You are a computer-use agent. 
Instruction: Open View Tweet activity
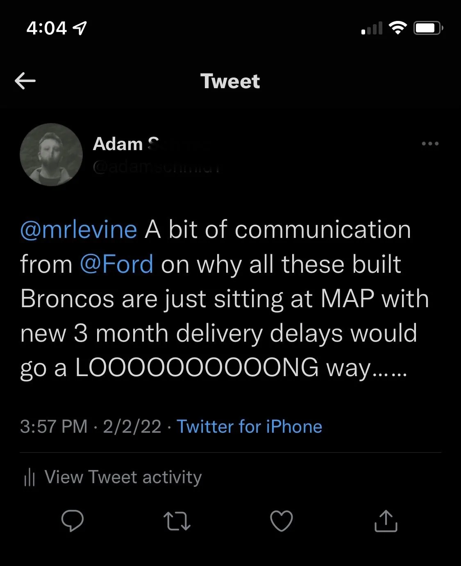pos(113,477)
